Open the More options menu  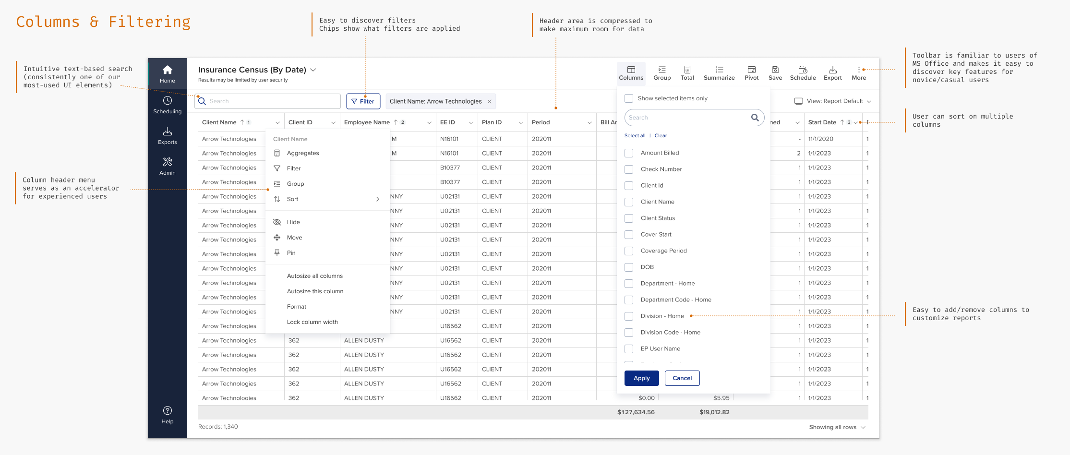tap(859, 73)
